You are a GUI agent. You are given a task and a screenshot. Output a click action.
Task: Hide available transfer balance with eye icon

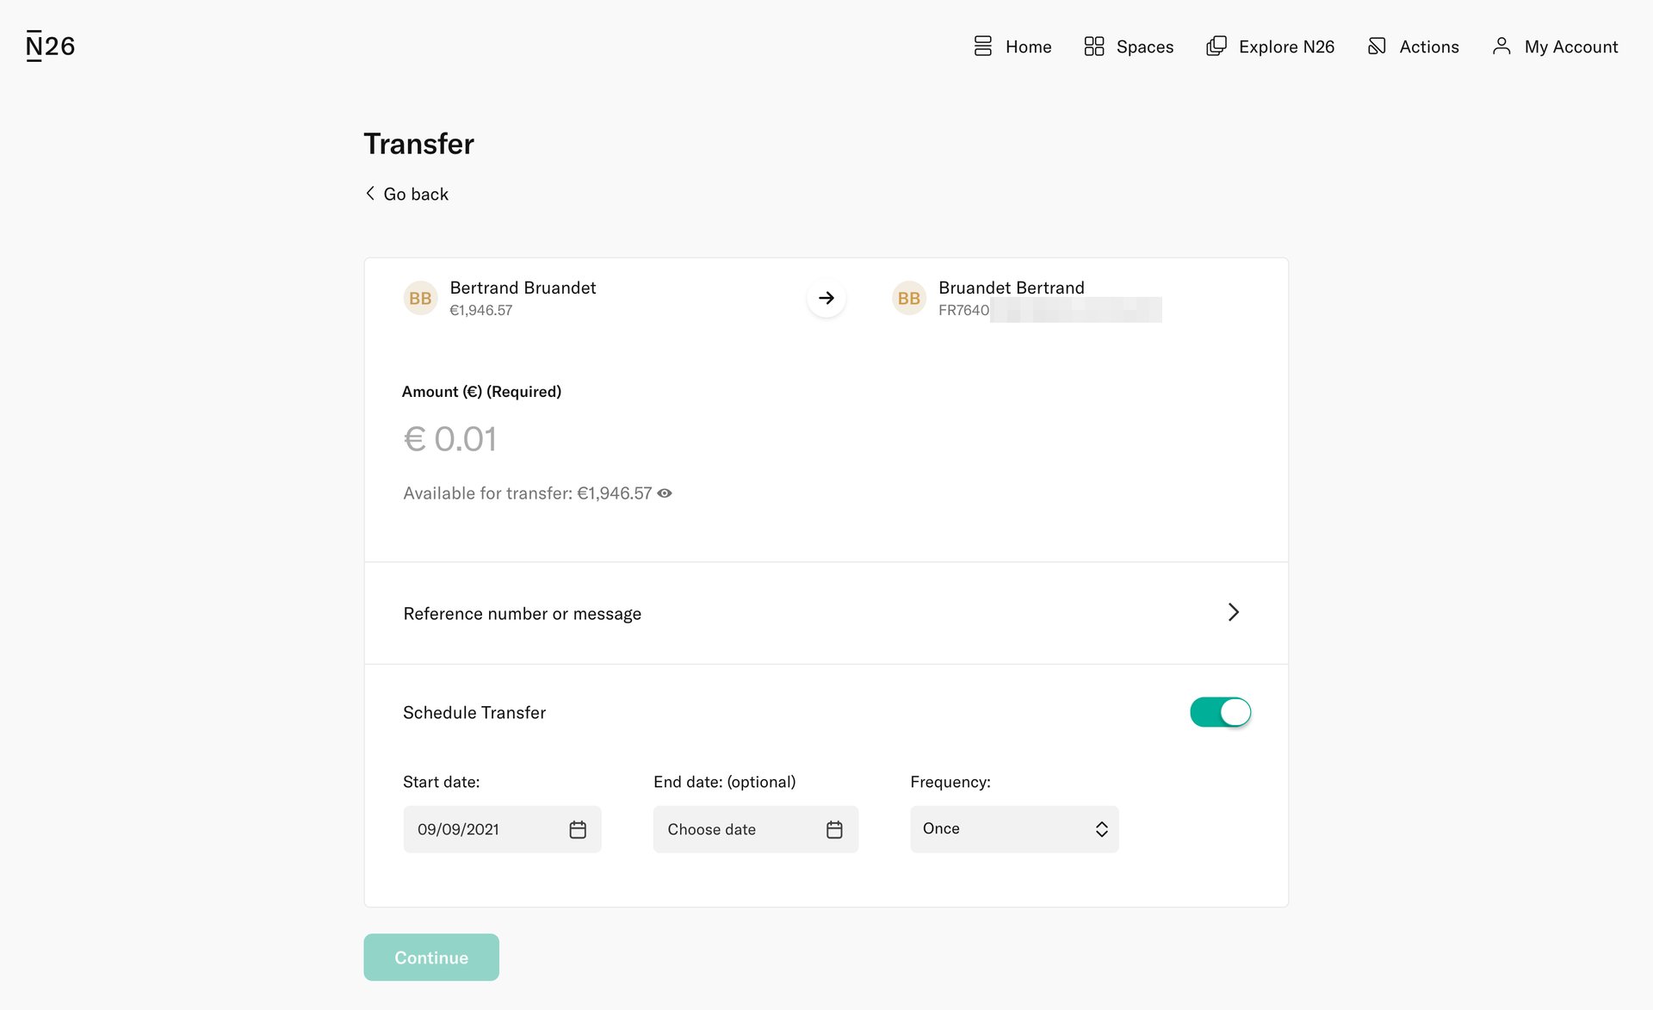(x=664, y=493)
